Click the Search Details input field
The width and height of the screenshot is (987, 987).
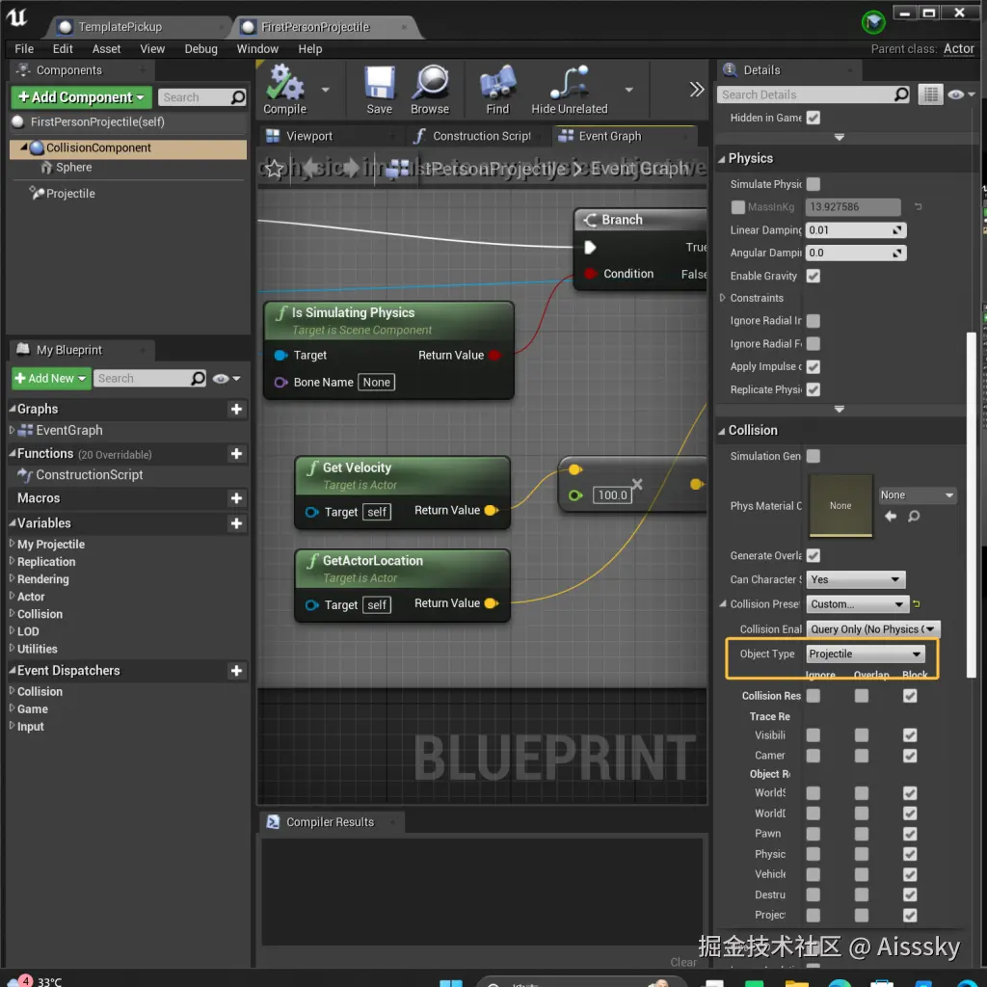(807, 94)
